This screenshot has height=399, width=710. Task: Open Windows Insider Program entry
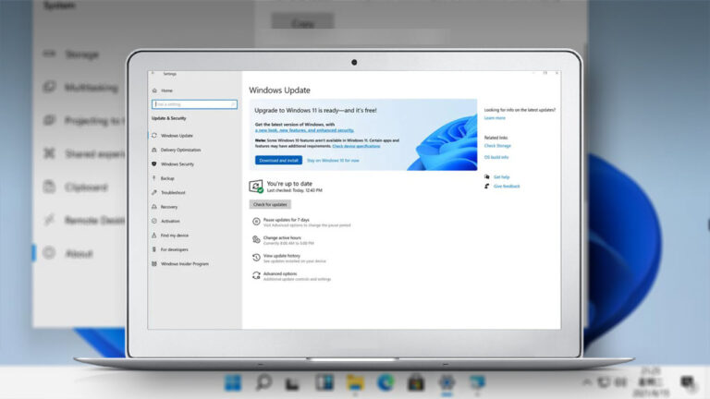180,264
